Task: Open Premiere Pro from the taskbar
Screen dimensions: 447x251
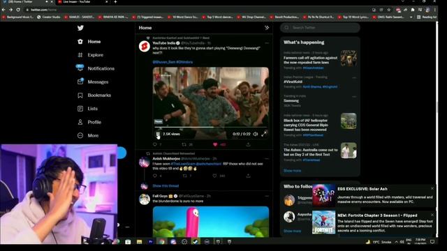Action: tap(151, 242)
